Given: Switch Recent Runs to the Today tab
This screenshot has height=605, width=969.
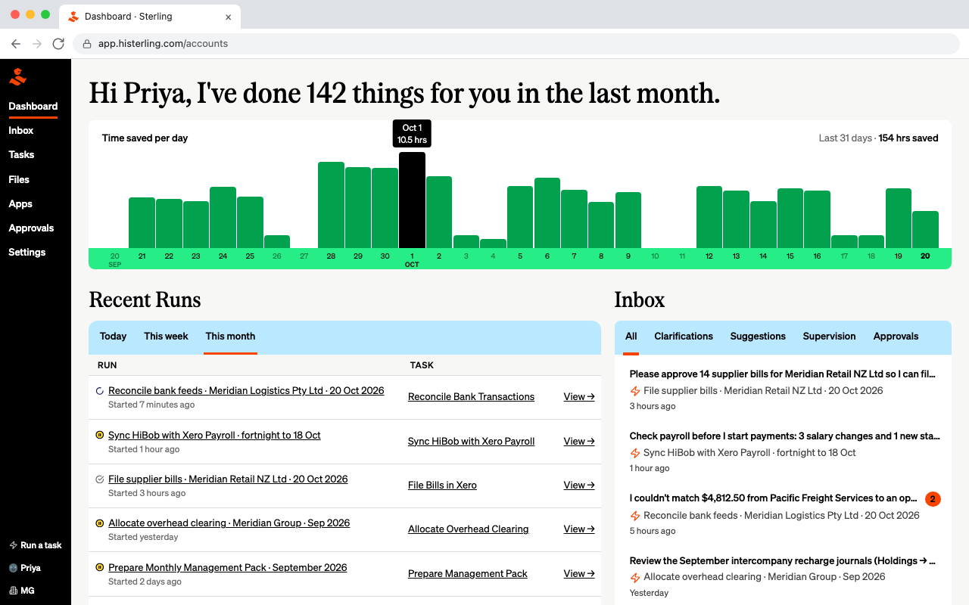Looking at the screenshot, I should click(114, 337).
